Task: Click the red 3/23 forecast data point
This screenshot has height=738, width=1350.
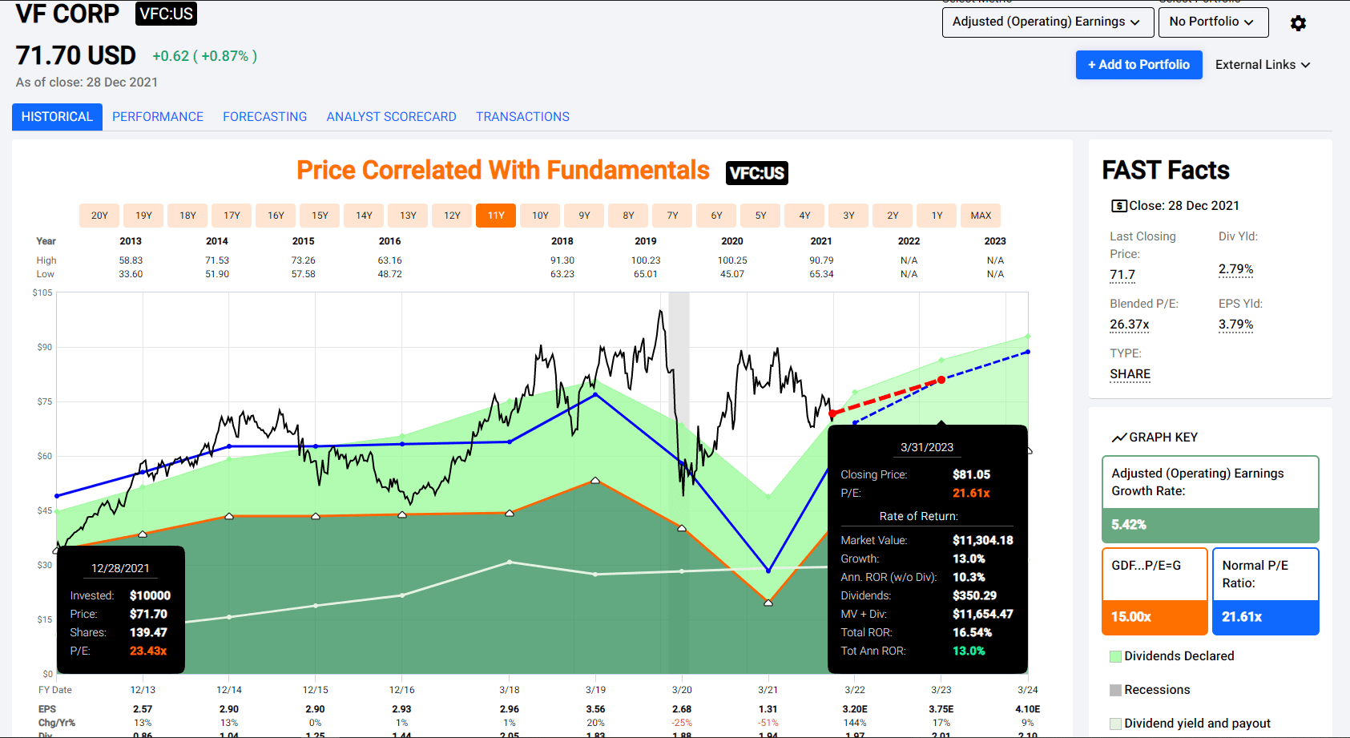Action: point(941,380)
